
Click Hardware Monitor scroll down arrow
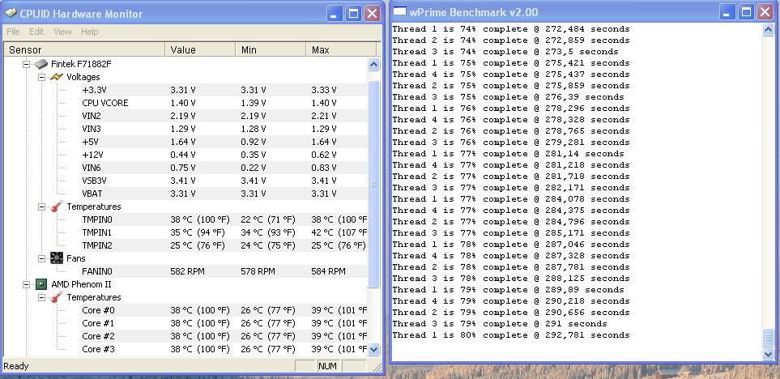tap(373, 350)
